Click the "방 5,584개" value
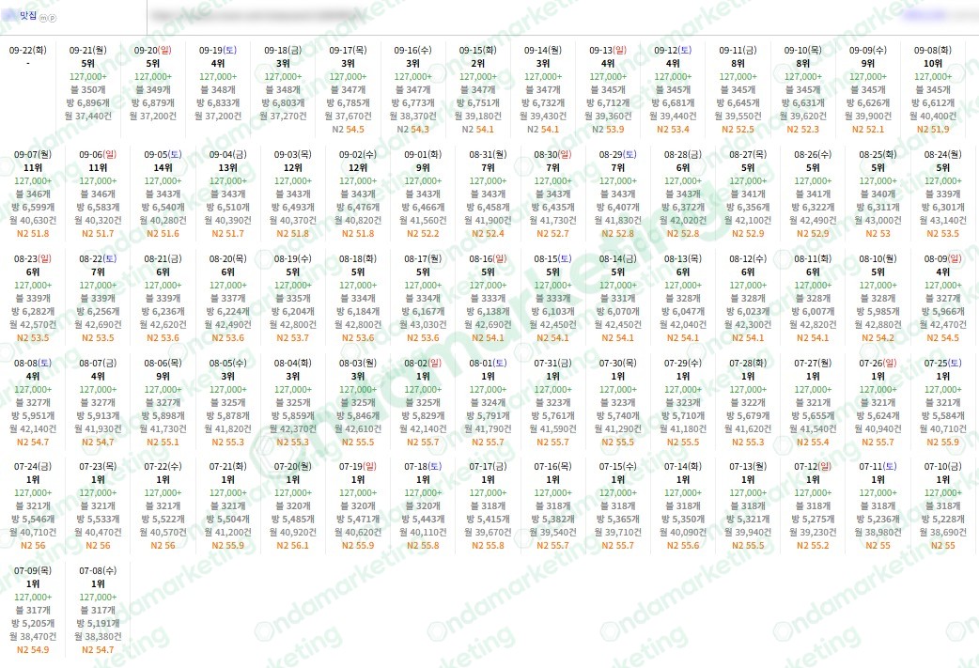 (x=942, y=416)
